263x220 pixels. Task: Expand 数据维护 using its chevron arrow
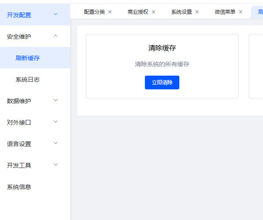55,101
